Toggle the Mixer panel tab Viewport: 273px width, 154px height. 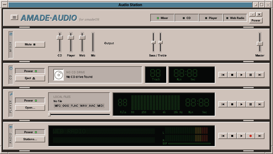click(162, 18)
